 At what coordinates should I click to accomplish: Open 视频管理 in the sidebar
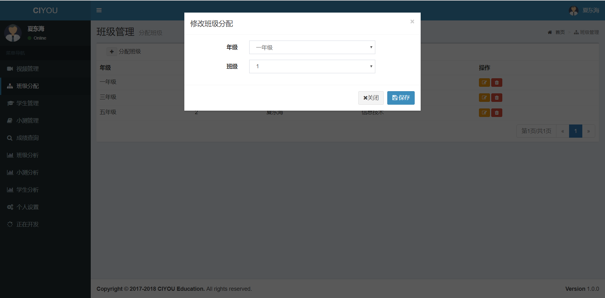point(45,69)
